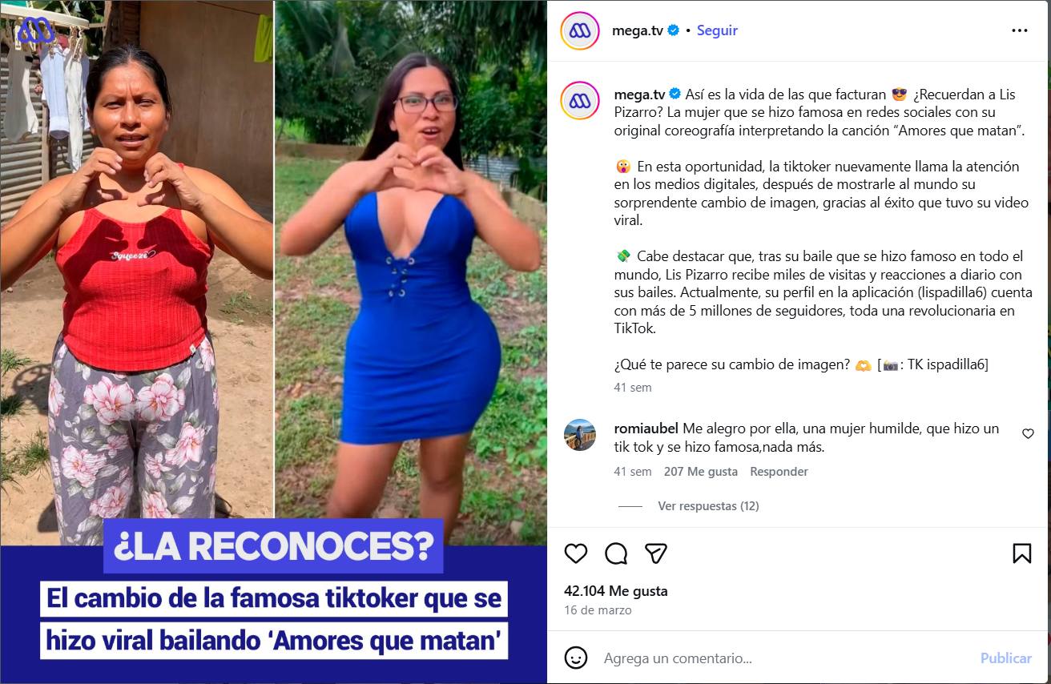The image size is (1051, 684).
Task: Open the romiaubel username link
Action: (x=646, y=429)
